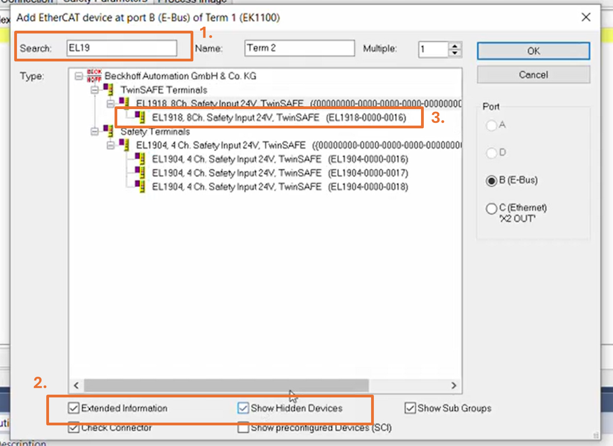
Task: Click the EL1904-0000-0016 terminal icon
Action: pyautogui.click(x=140, y=159)
